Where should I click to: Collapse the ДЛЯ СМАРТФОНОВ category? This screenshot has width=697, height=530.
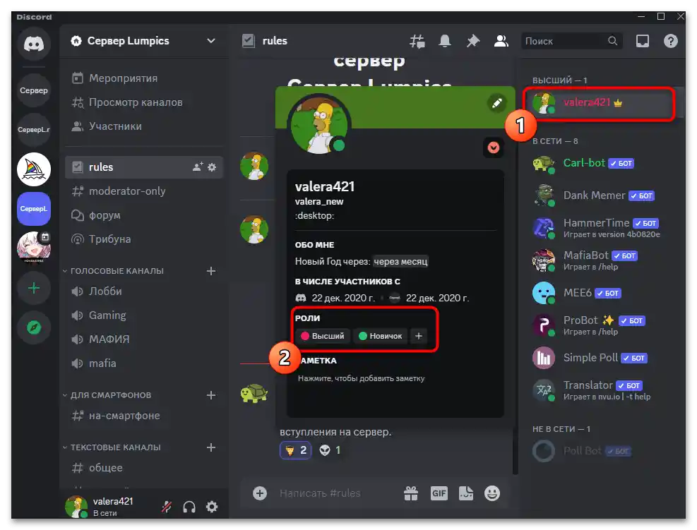tap(111, 395)
